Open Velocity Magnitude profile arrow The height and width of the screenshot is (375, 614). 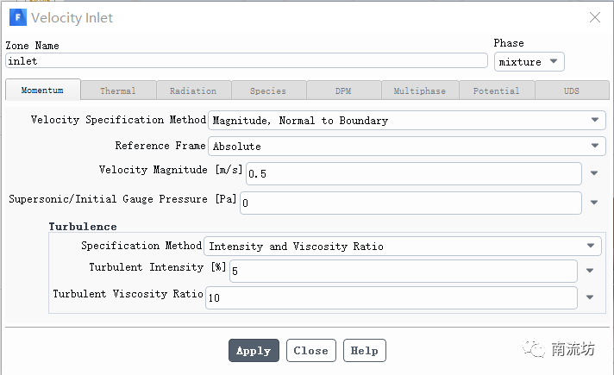point(593,173)
